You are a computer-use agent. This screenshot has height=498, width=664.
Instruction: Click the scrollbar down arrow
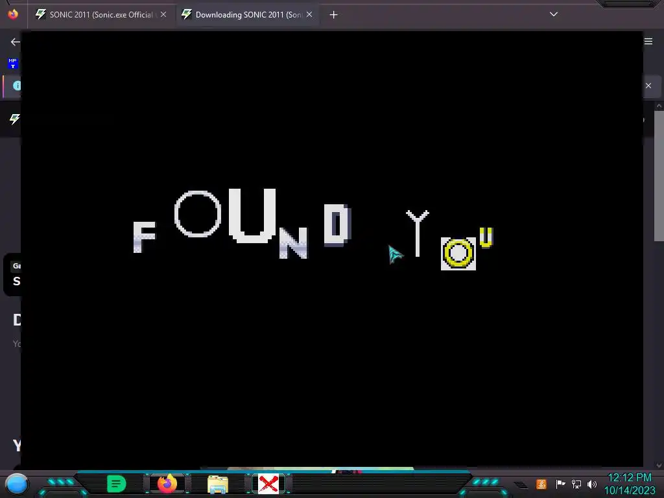[659, 466]
